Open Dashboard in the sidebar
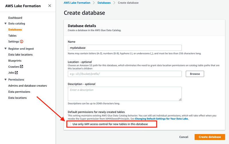This screenshot has width=229, height=144. point(15,18)
